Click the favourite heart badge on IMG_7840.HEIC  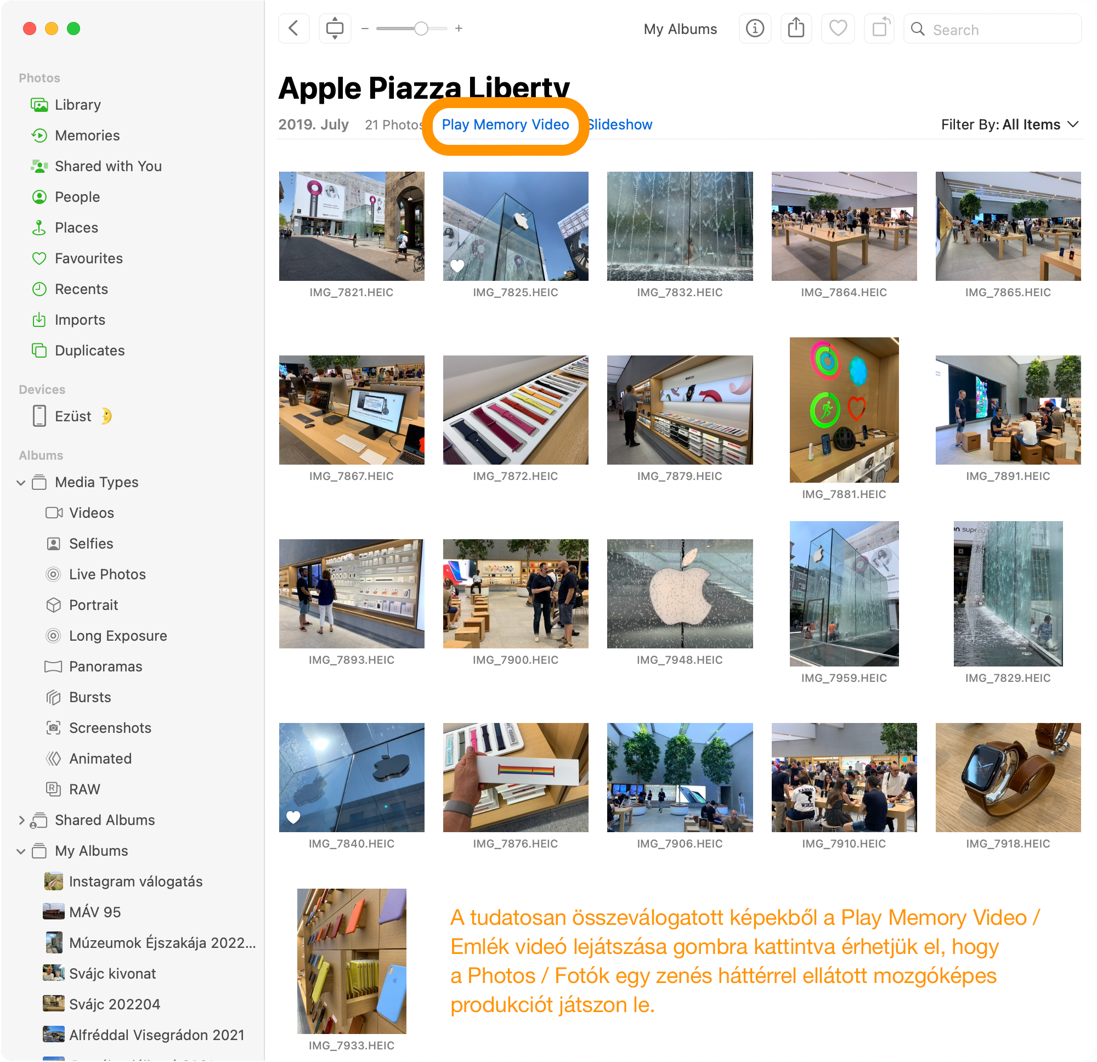[x=293, y=817]
